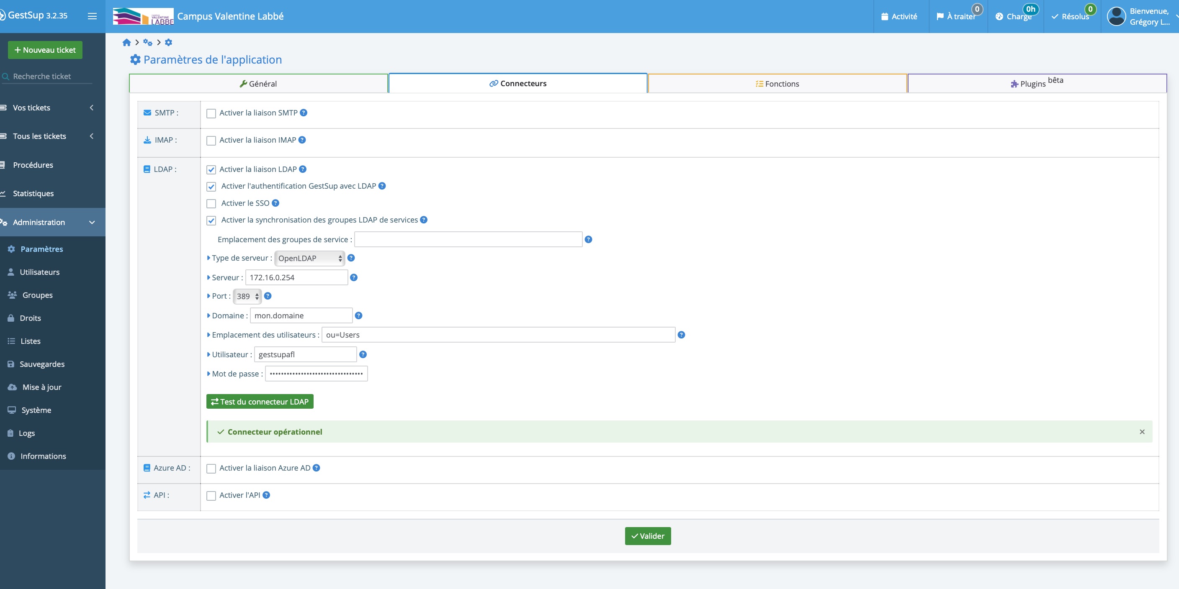Toggle the SSO activation checkbox
This screenshot has width=1179, height=589.
click(x=211, y=203)
